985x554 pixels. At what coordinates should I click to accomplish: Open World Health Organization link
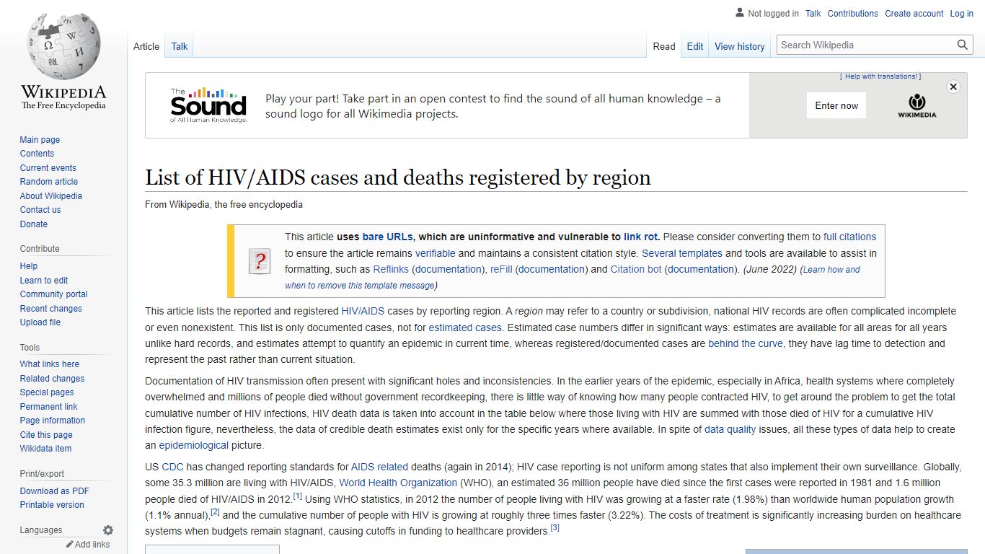point(398,483)
